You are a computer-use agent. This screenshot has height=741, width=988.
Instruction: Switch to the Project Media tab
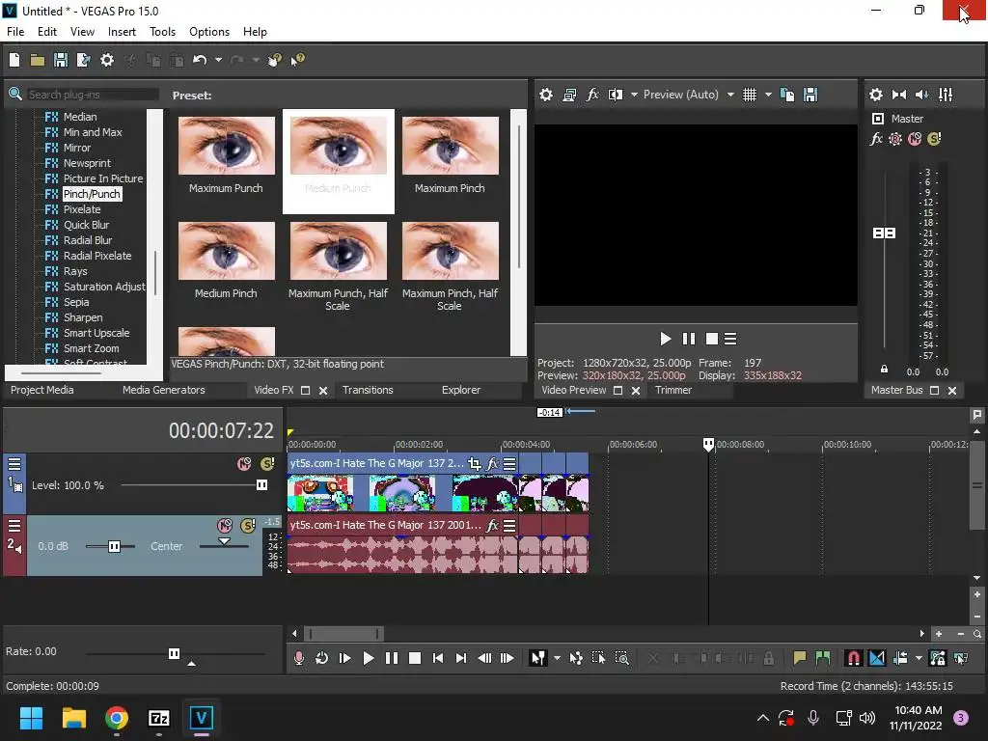click(42, 390)
